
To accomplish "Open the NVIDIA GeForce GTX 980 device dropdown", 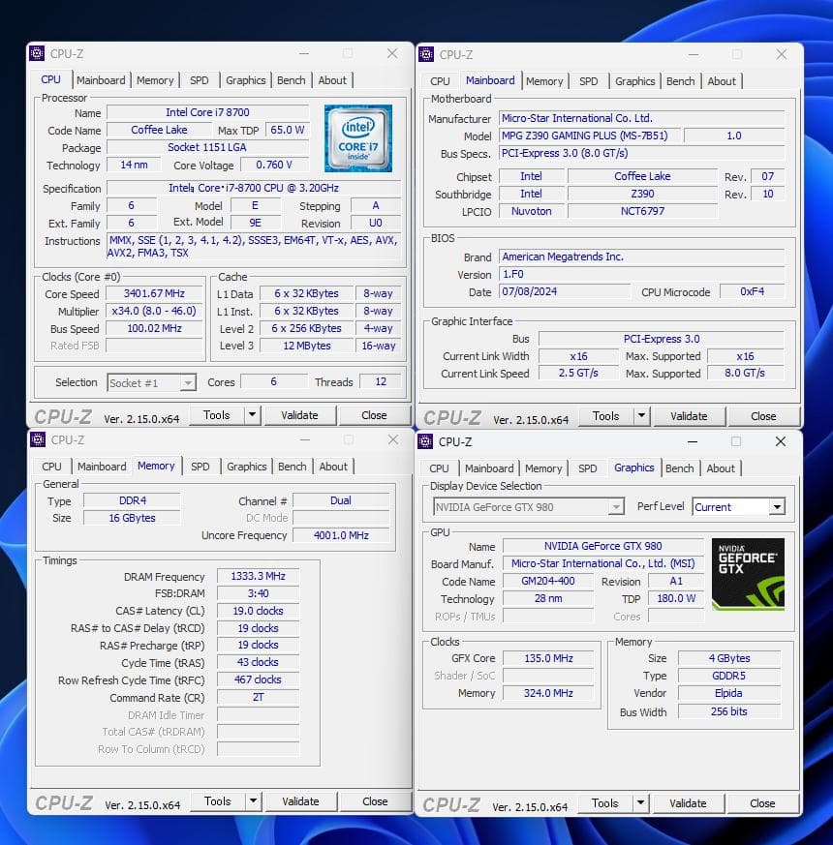I will pyautogui.click(x=616, y=506).
